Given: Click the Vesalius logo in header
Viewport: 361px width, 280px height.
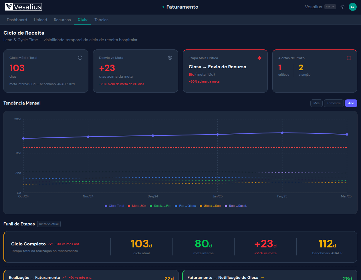Looking at the screenshot, I should (23, 7).
